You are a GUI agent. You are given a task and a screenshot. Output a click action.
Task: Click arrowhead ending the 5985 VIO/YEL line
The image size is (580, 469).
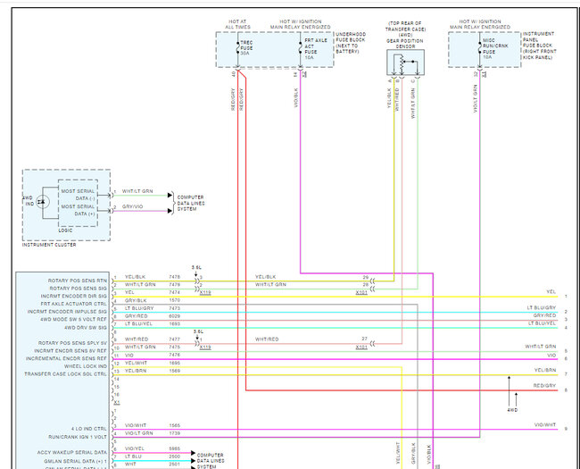coord(193,453)
